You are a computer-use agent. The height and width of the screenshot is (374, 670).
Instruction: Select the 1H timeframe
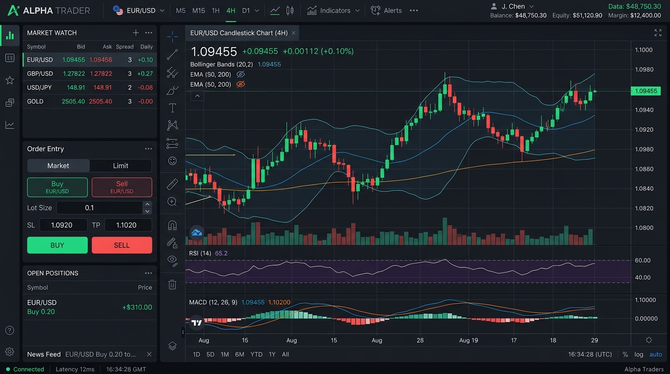[216, 10]
